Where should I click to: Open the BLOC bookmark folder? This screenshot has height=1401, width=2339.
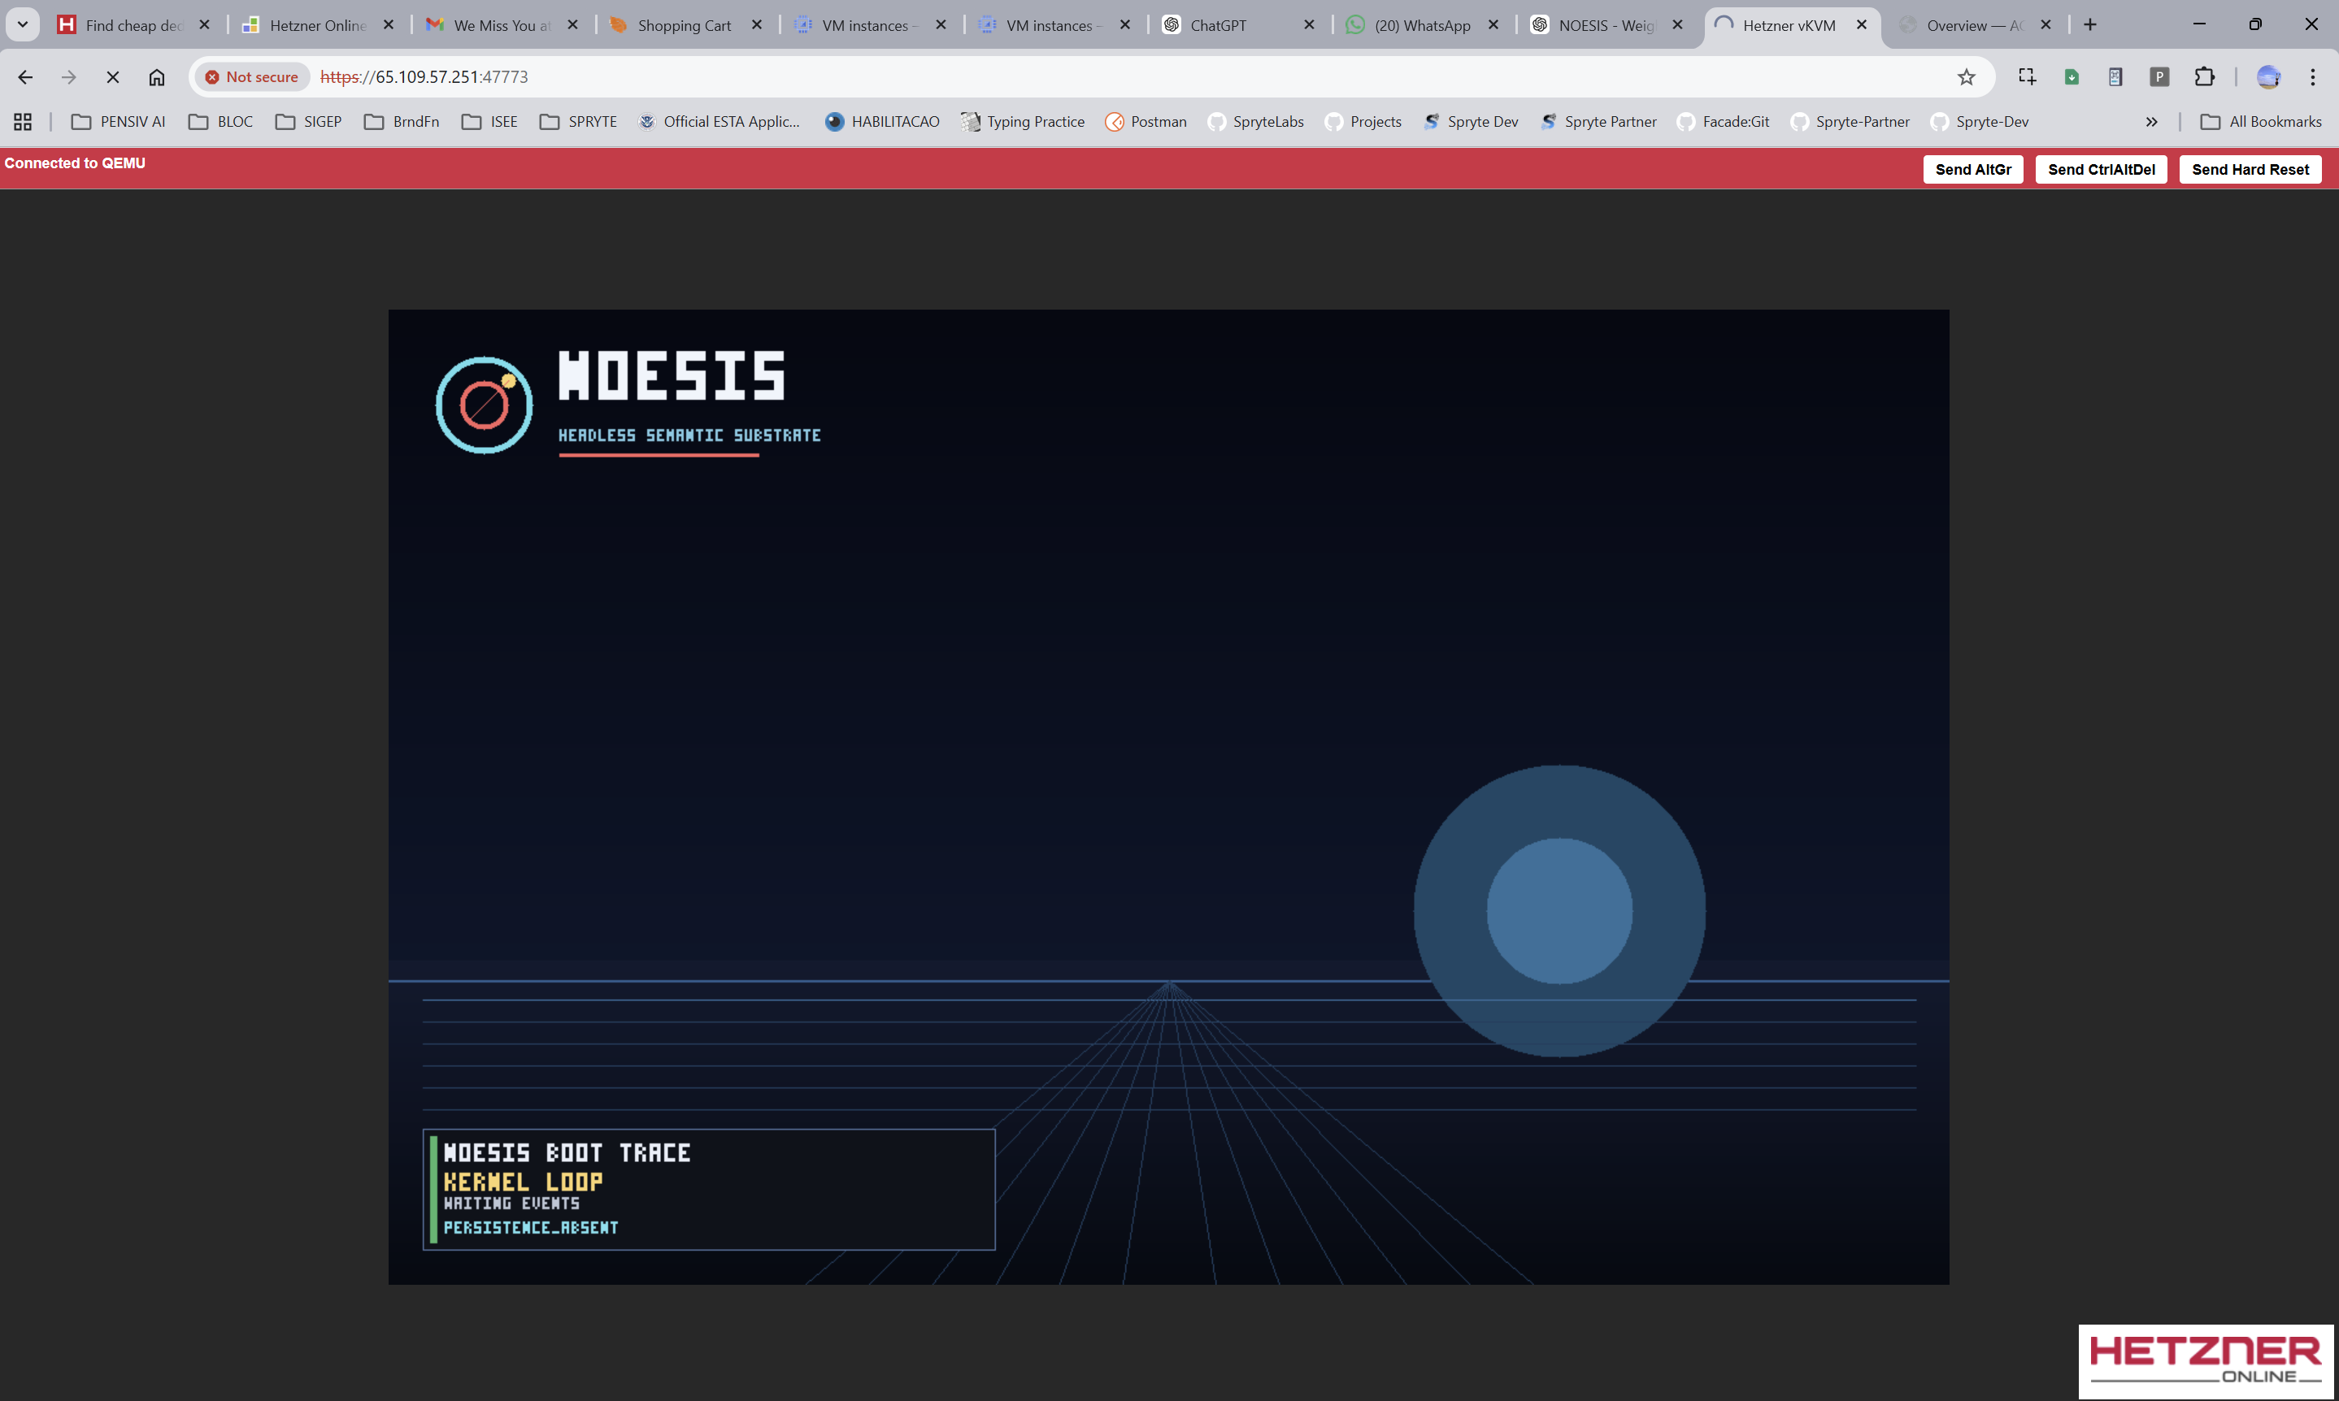click(220, 122)
